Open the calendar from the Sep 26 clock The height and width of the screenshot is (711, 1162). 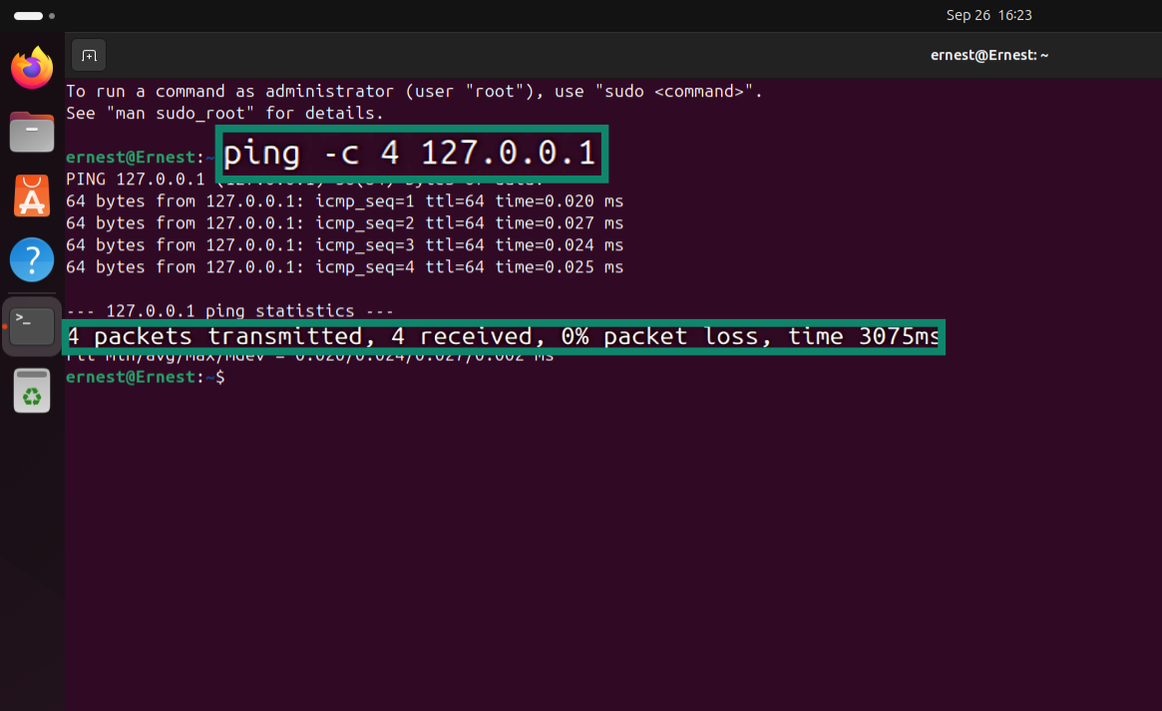[x=990, y=15]
